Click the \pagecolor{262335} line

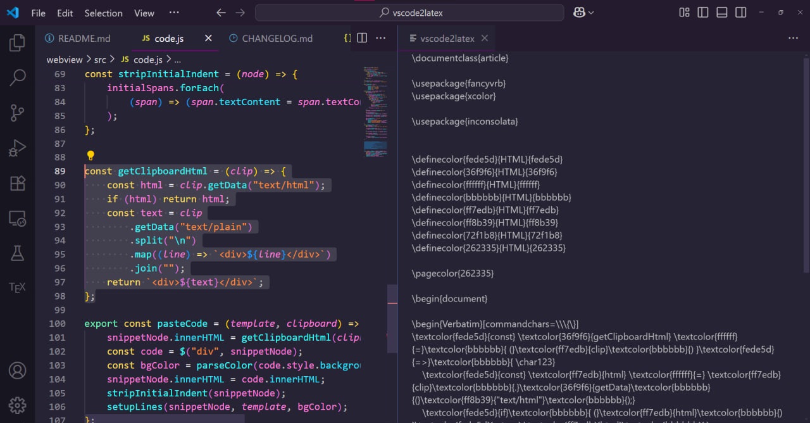click(452, 273)
